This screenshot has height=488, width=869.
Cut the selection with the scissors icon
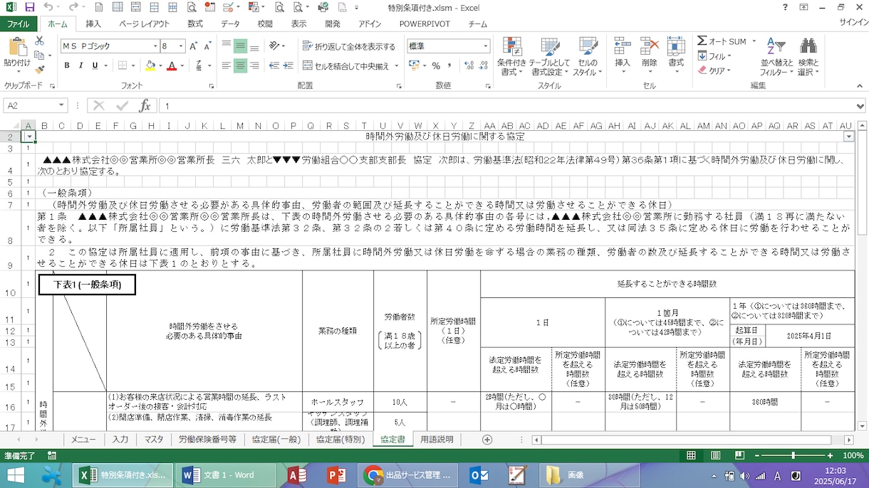click(39, 41)
